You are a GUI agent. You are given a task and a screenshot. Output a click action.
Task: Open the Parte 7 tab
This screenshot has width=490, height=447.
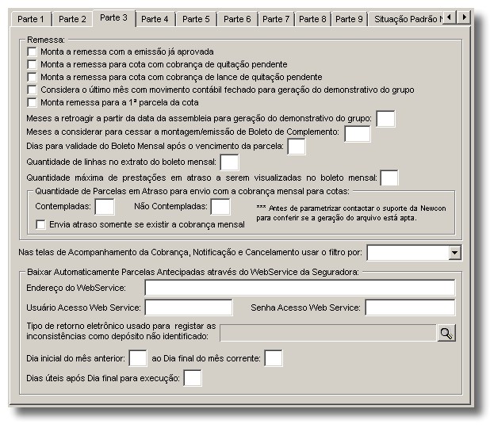[276, 19]
